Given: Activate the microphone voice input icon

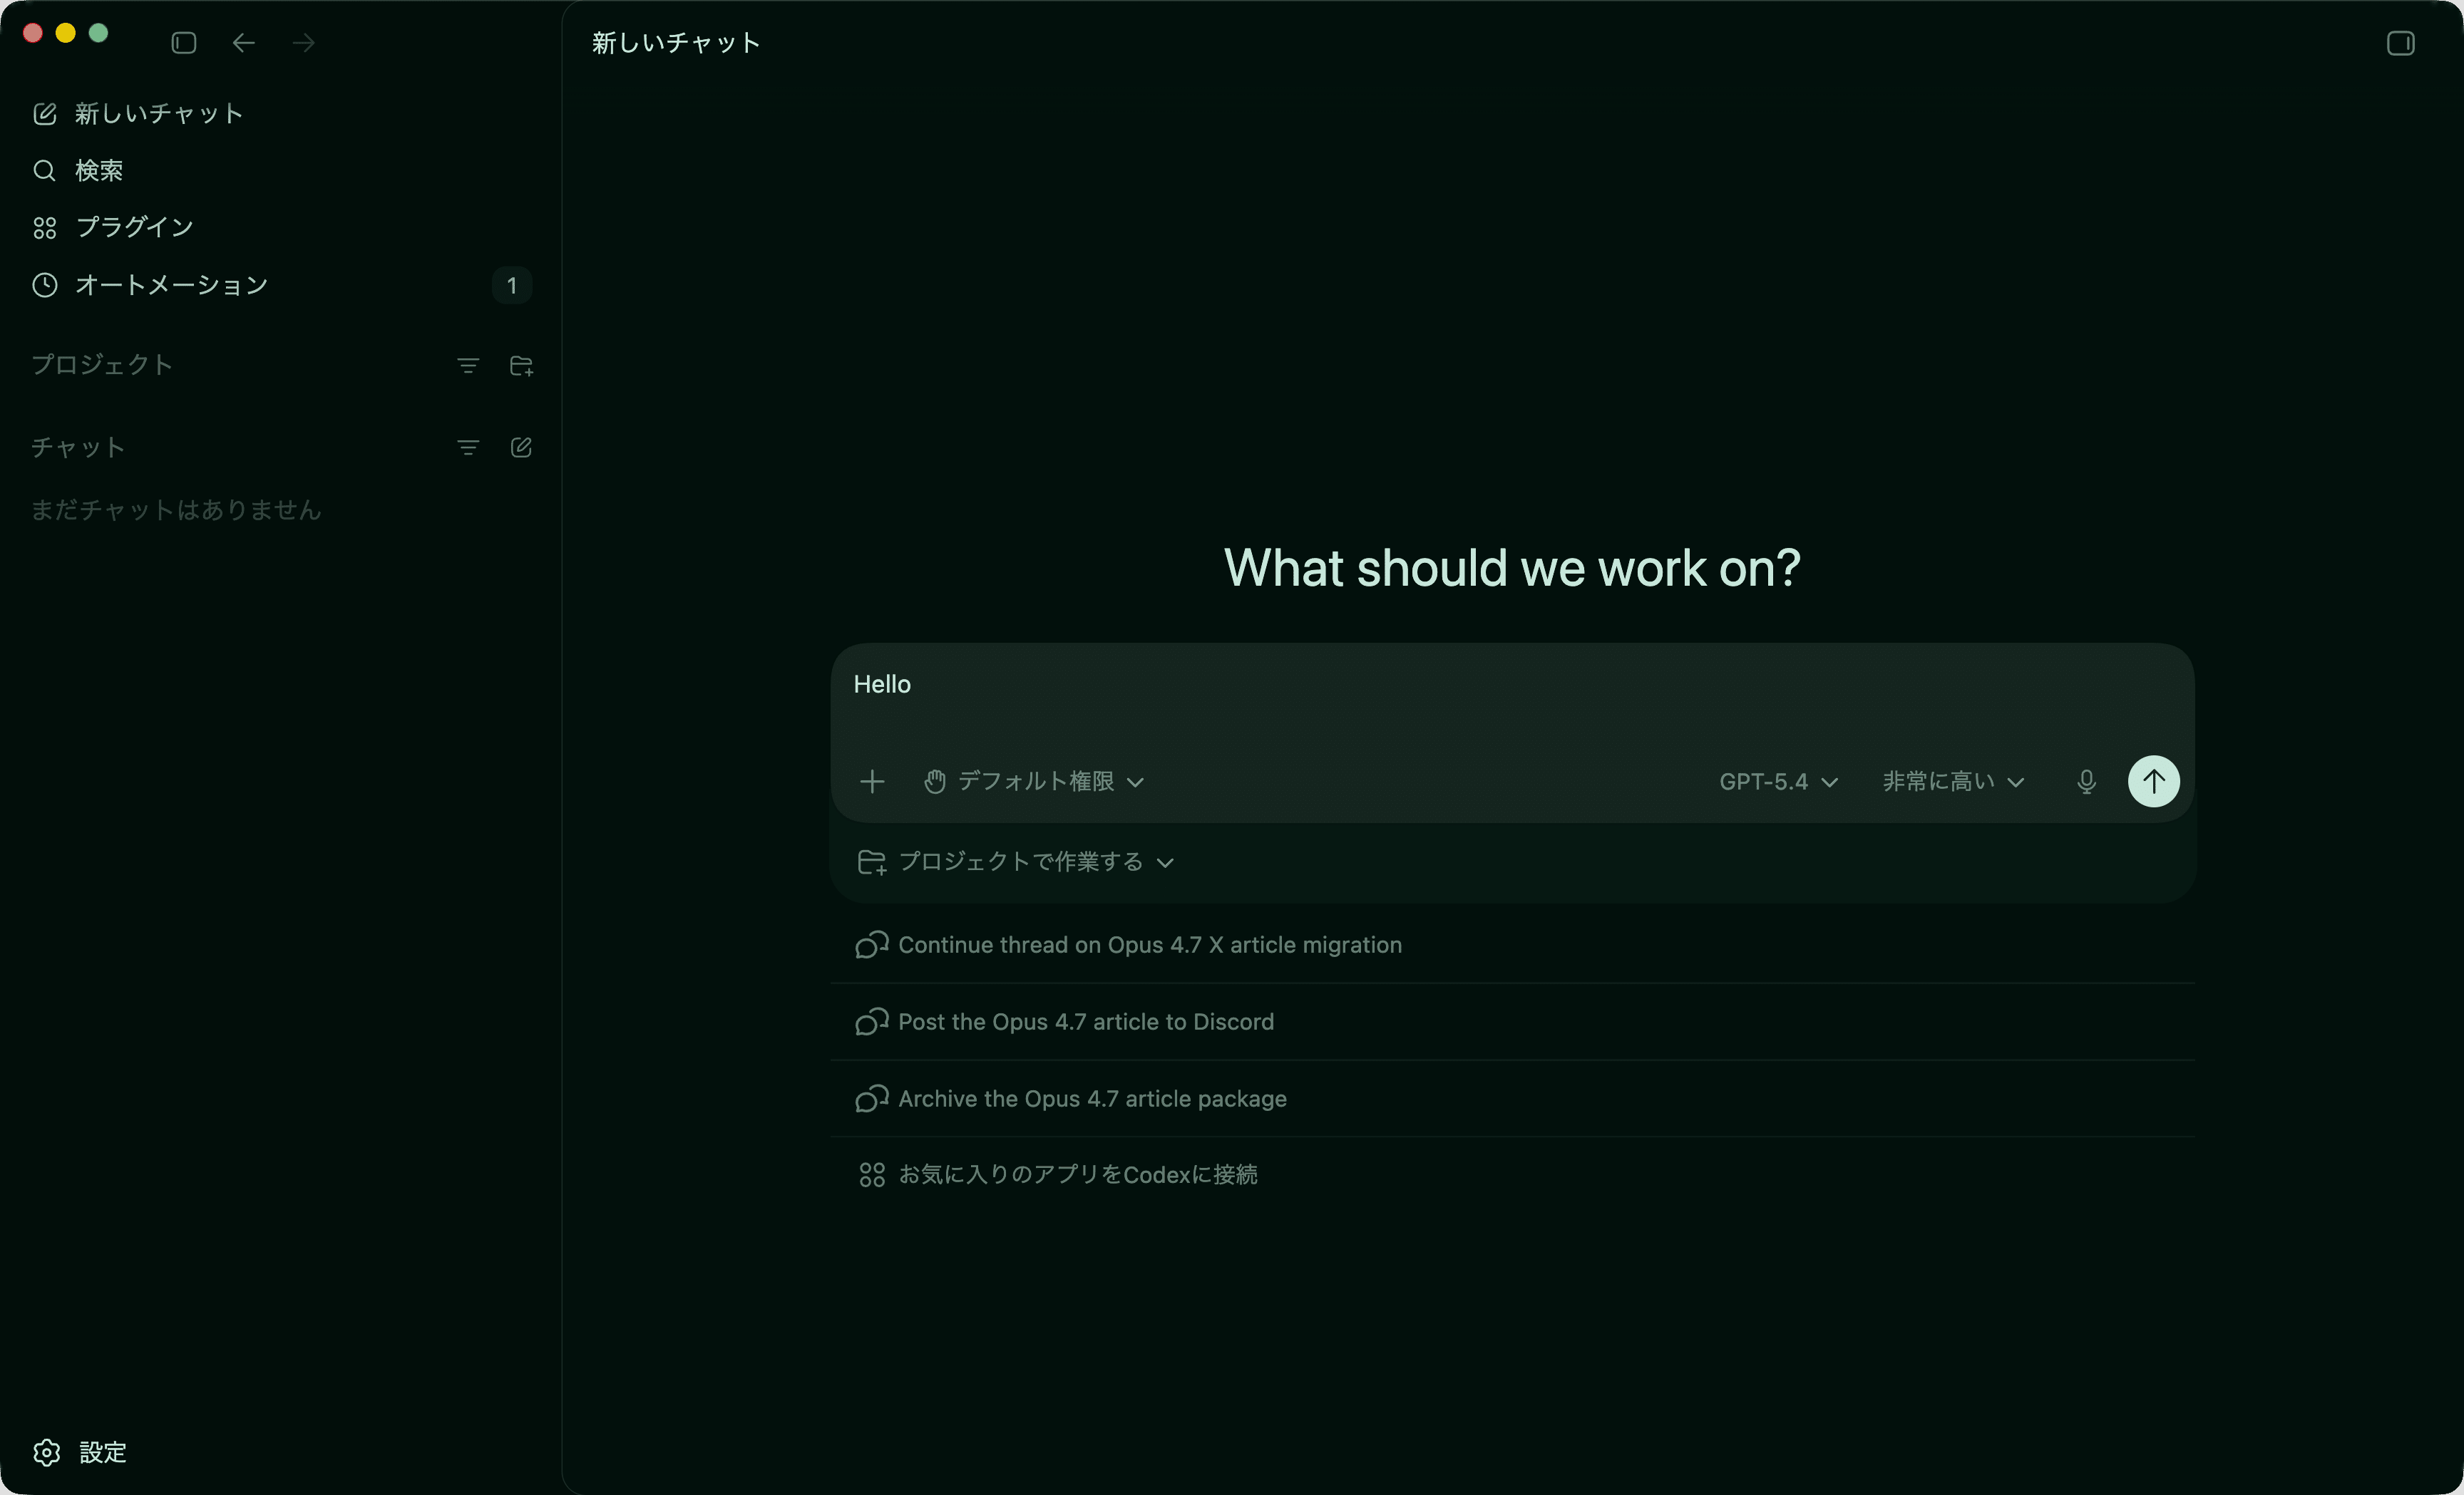Looking at the screenshot, I should pos(2085,782).
